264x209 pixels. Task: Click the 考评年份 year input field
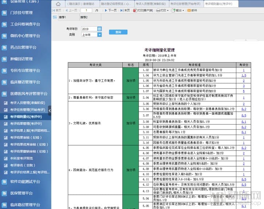(x=89, y=29)
